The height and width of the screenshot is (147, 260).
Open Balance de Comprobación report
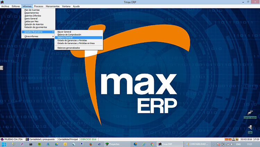tap(69, 35)
